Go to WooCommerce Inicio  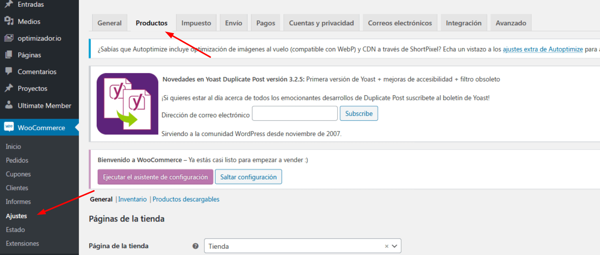(x=13, y=146)
